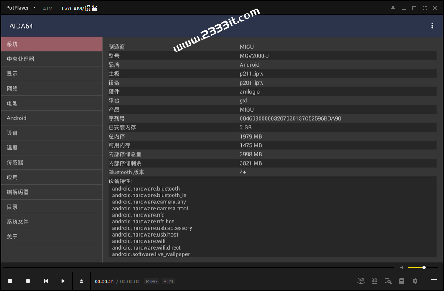Open 设备 in the sidebar
Viewport: 444px width, 291px height.
(52, 133)
